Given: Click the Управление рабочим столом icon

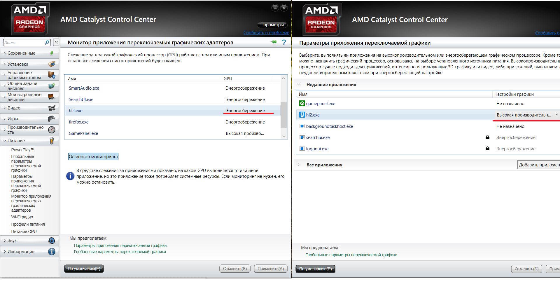Looking at the screenshot, I should [52, 75].
